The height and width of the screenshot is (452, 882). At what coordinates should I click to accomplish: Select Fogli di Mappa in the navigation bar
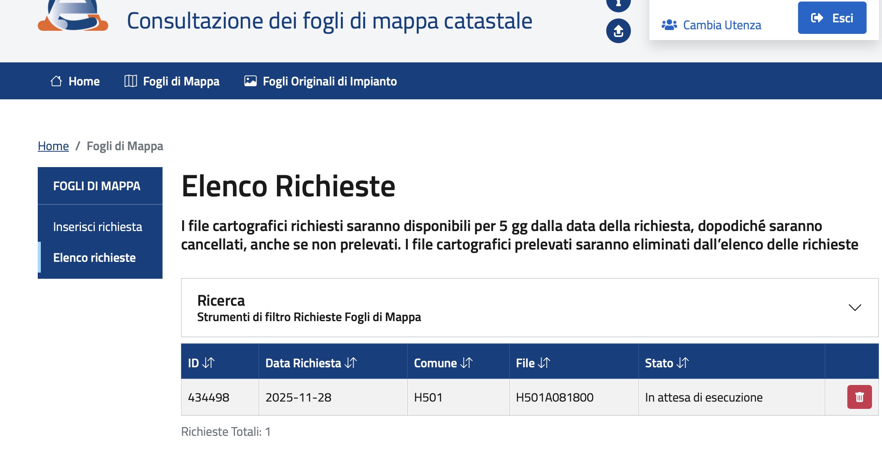[181, 81]
